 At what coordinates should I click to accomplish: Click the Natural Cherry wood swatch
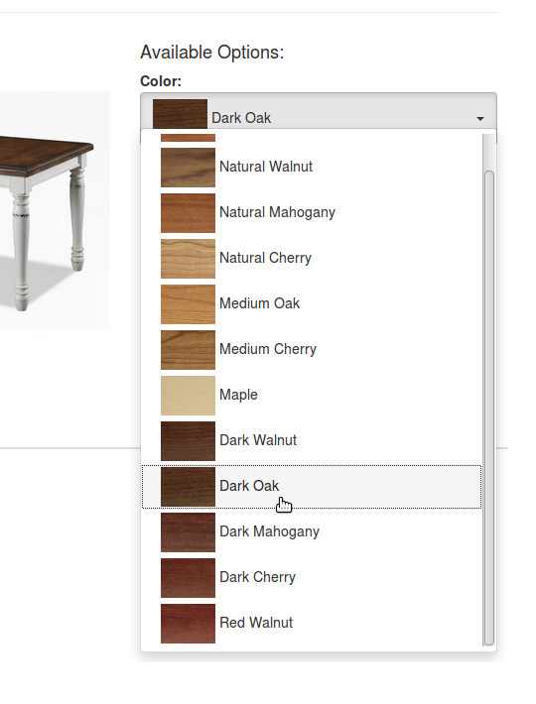[x=188, y=258]
